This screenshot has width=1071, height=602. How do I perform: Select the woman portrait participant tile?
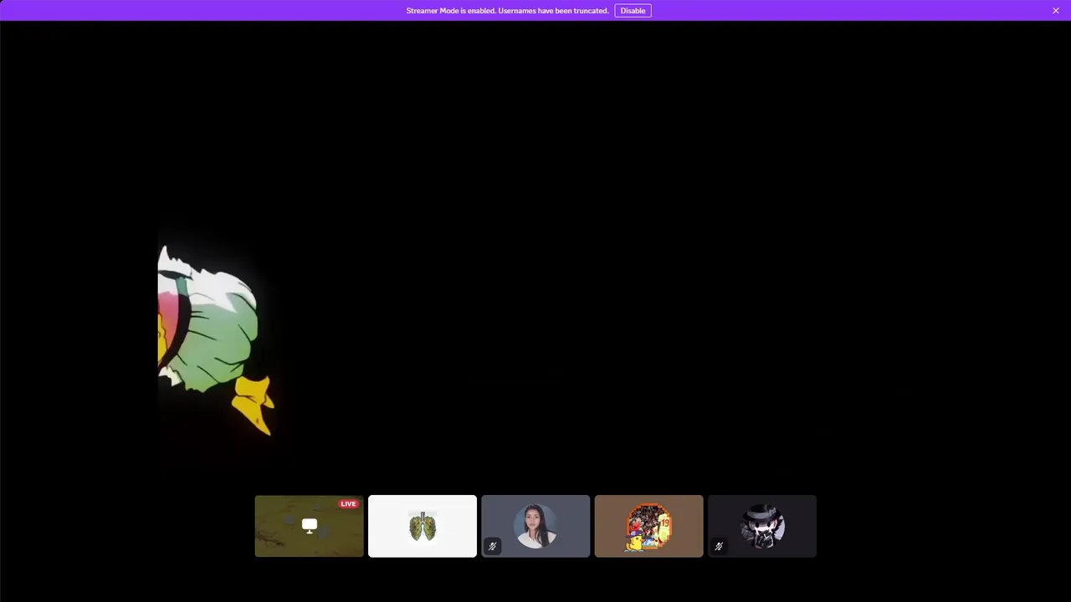535,526
